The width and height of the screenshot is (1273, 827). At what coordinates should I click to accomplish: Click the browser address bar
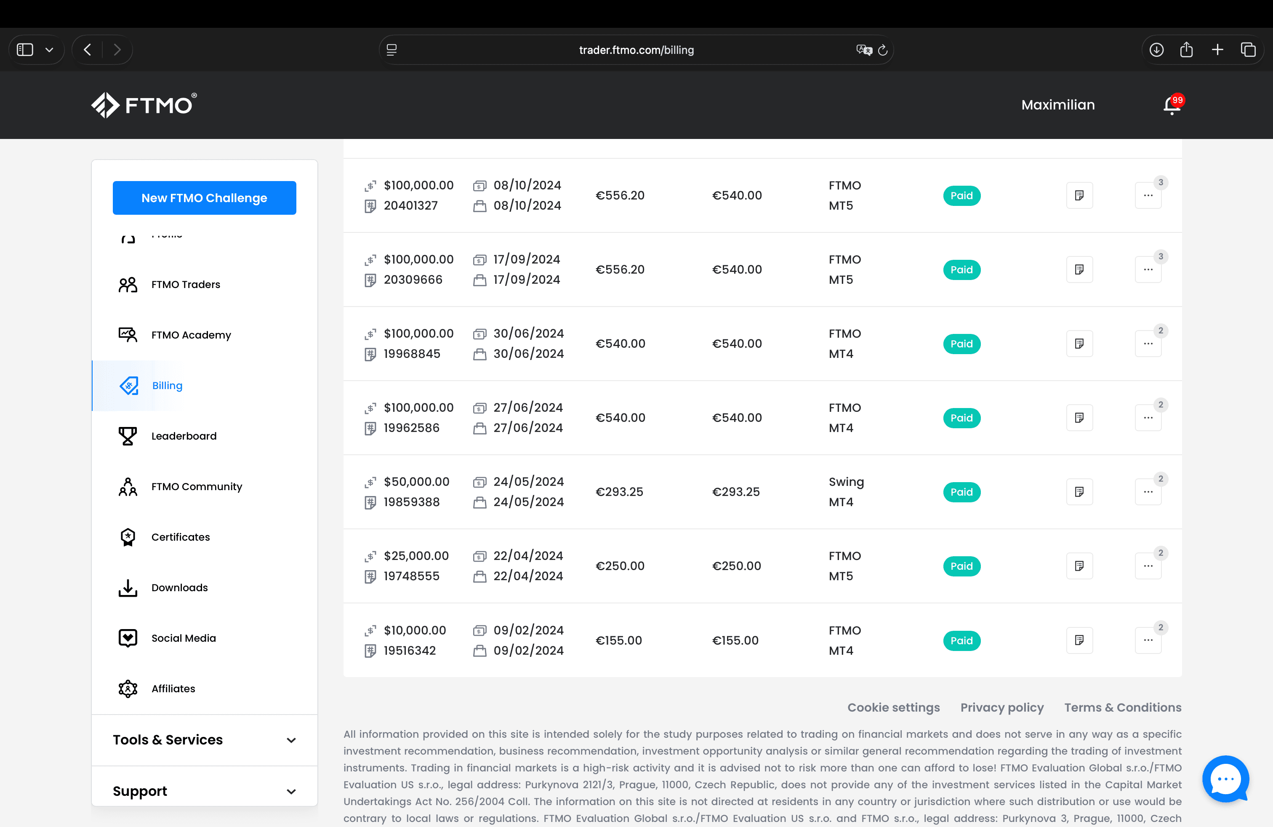coord(636,50)
